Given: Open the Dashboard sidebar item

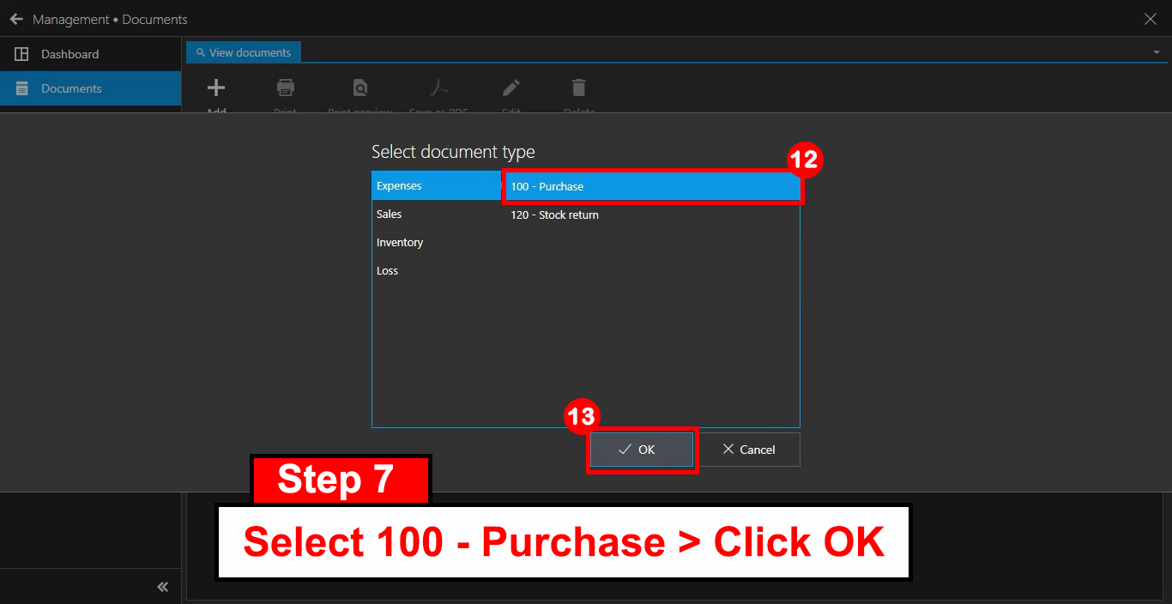Looking at the screenshot, I should [x=69, y=54].
